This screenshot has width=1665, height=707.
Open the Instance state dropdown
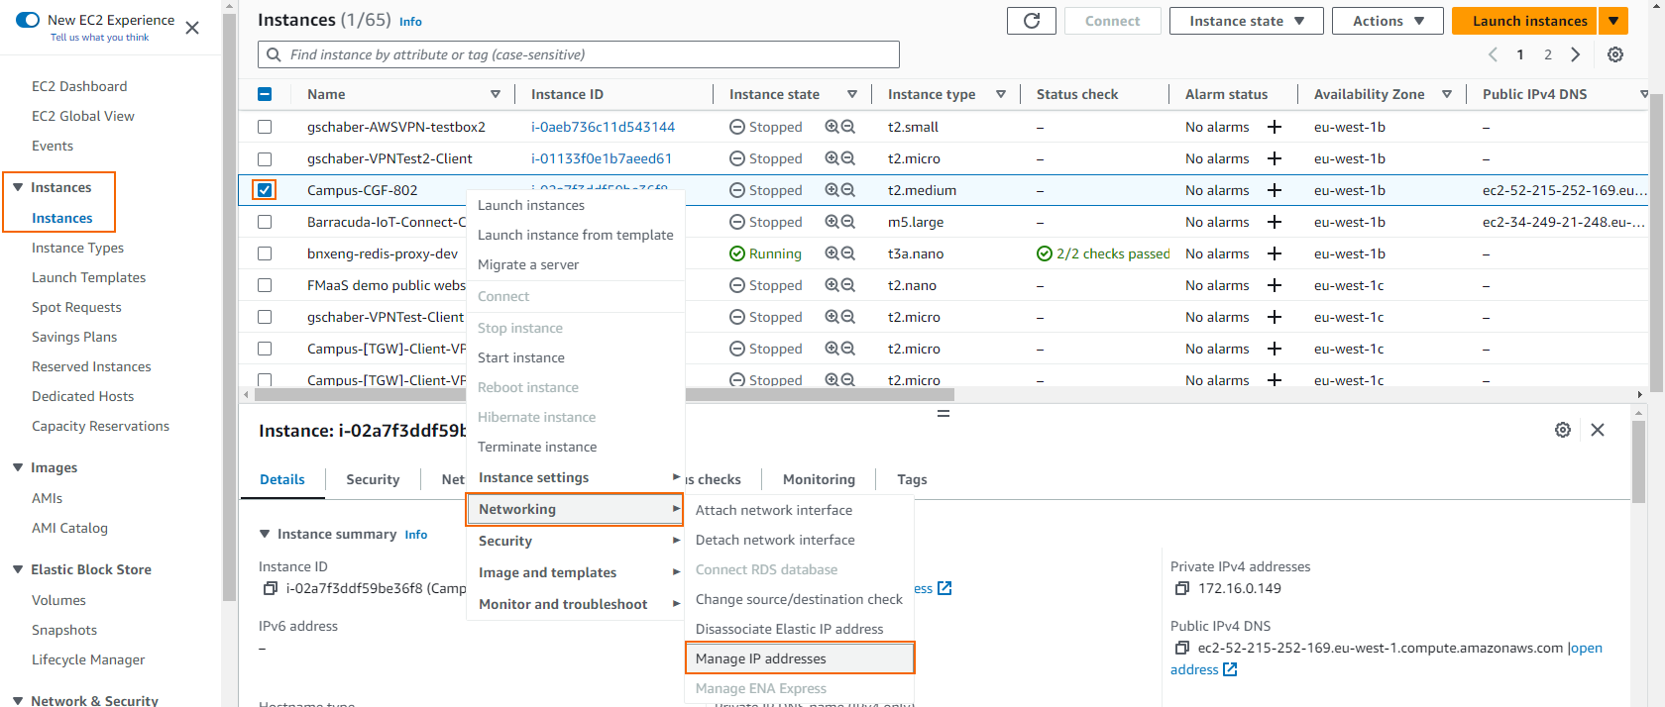(1246, 21)
